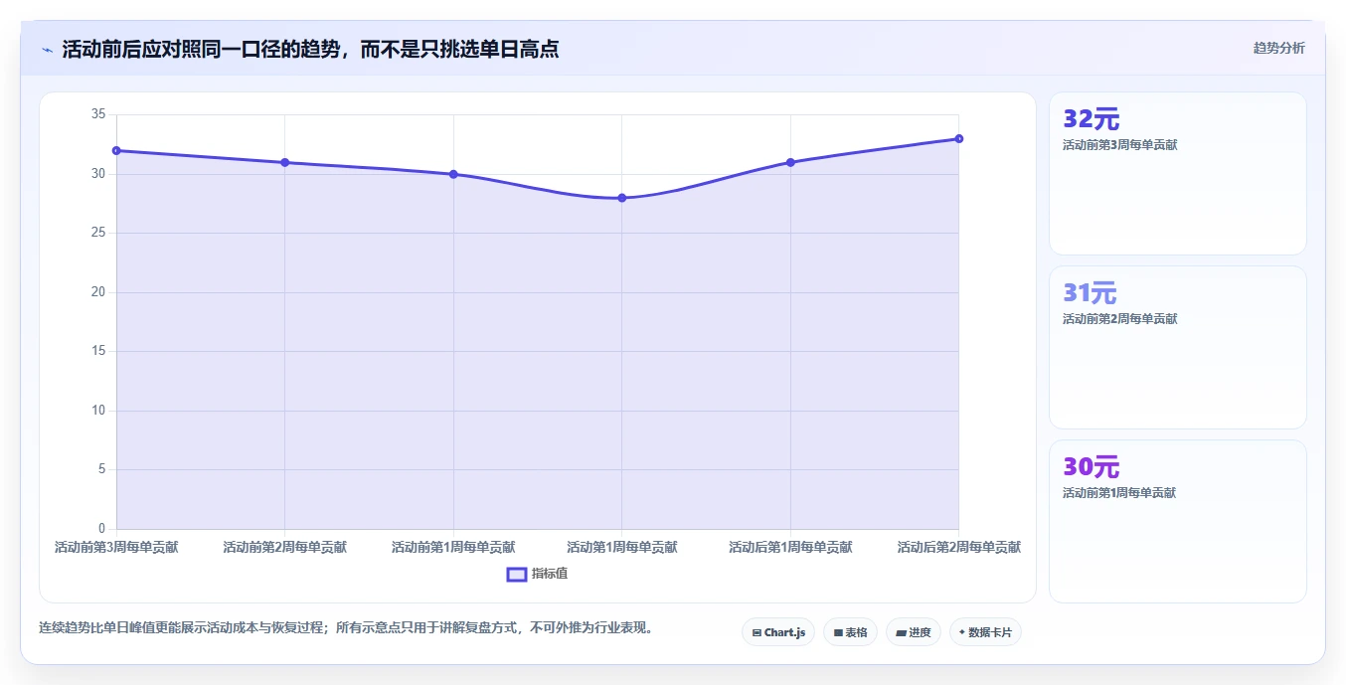Image resolution: width=1346 pixels, height=685 pixels.
Task: Select the 活动后第1周每单贡献 data point
Action: click(x=790, y=162)
